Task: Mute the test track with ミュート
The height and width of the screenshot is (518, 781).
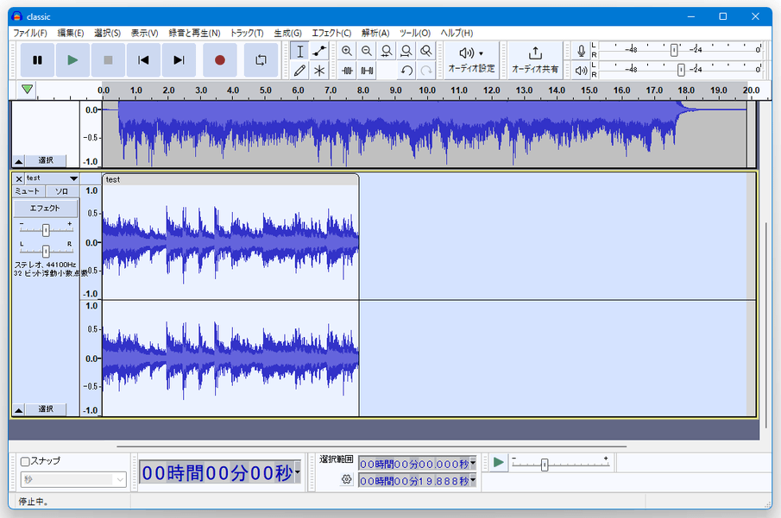Action: (28, 191)
